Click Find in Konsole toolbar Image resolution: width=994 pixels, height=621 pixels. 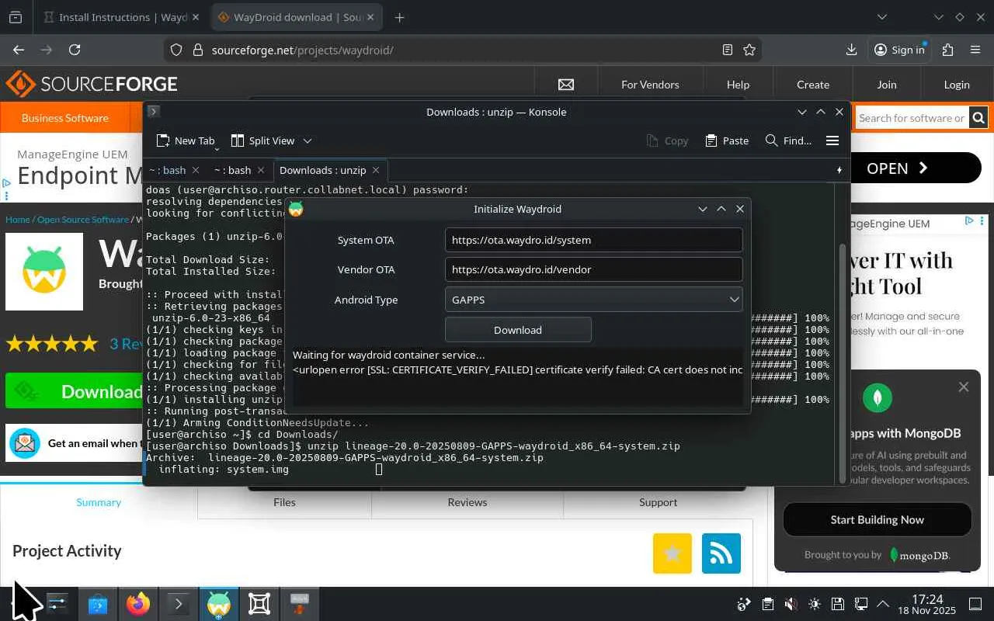(x=788, y=141)
